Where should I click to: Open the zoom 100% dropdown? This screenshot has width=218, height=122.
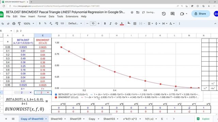[x=29, y=23]
